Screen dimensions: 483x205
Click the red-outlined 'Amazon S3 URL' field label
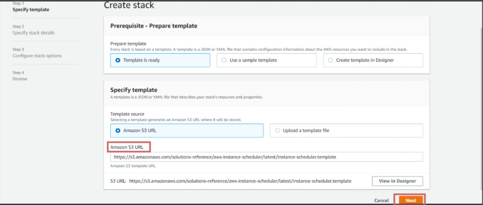127,147
